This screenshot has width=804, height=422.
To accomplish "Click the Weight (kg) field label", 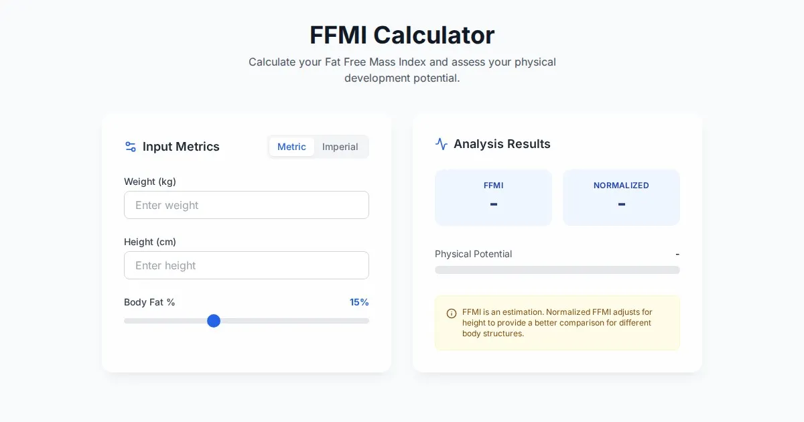I will 150,182.
